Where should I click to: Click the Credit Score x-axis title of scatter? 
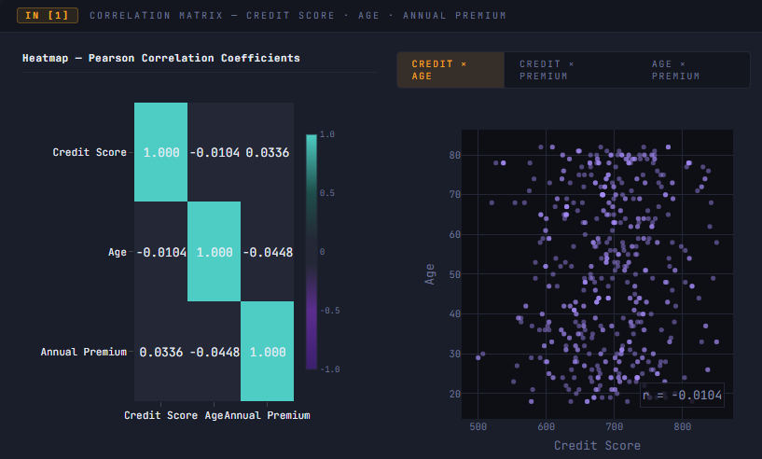coord(597,445)
